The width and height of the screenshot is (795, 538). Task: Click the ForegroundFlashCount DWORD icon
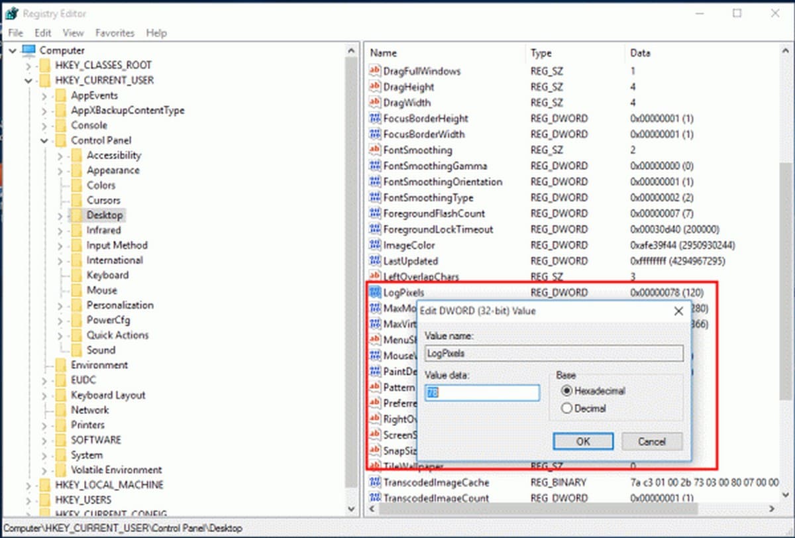tap(375, 213)
